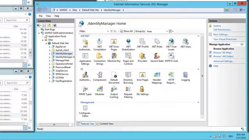The image size is (249, 140).
Task: Browse application on *:80 (http)
Action: pyautogui.click(x=222, y=52)
